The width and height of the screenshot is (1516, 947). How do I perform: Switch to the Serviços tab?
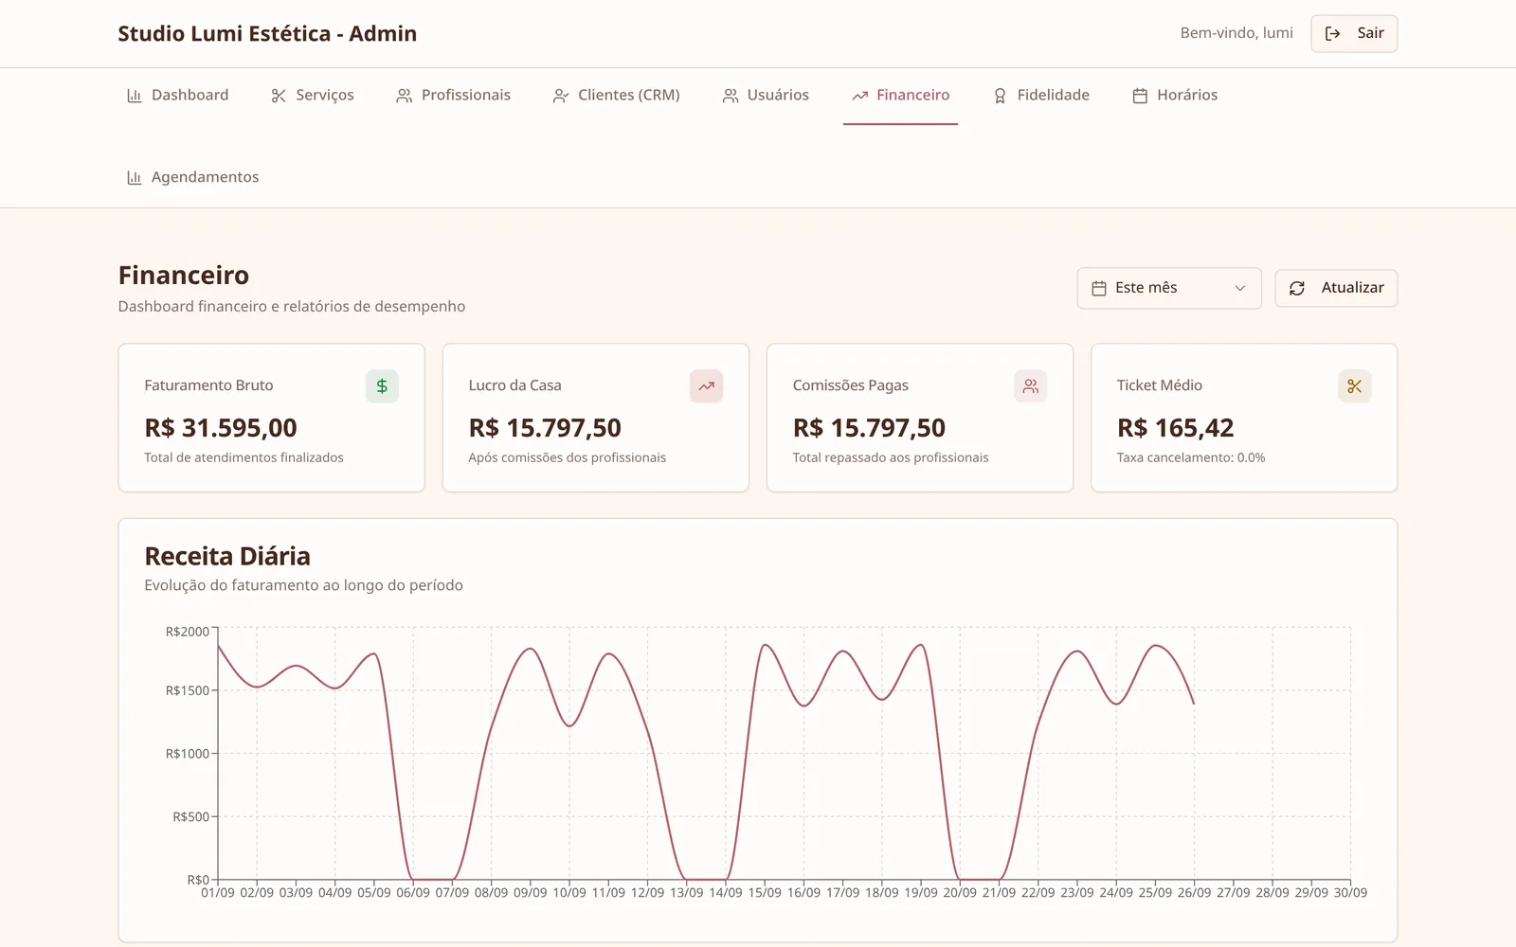click(313, 96)
